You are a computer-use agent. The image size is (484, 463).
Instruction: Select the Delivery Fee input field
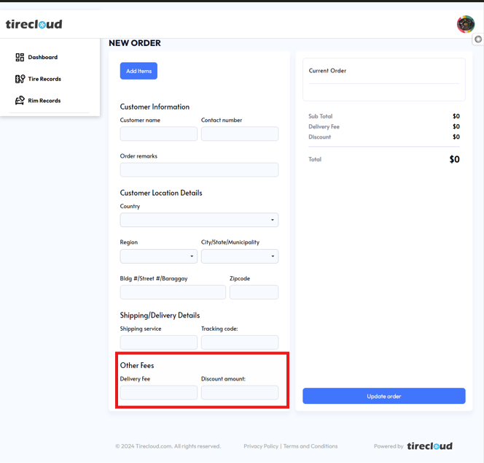158,392
